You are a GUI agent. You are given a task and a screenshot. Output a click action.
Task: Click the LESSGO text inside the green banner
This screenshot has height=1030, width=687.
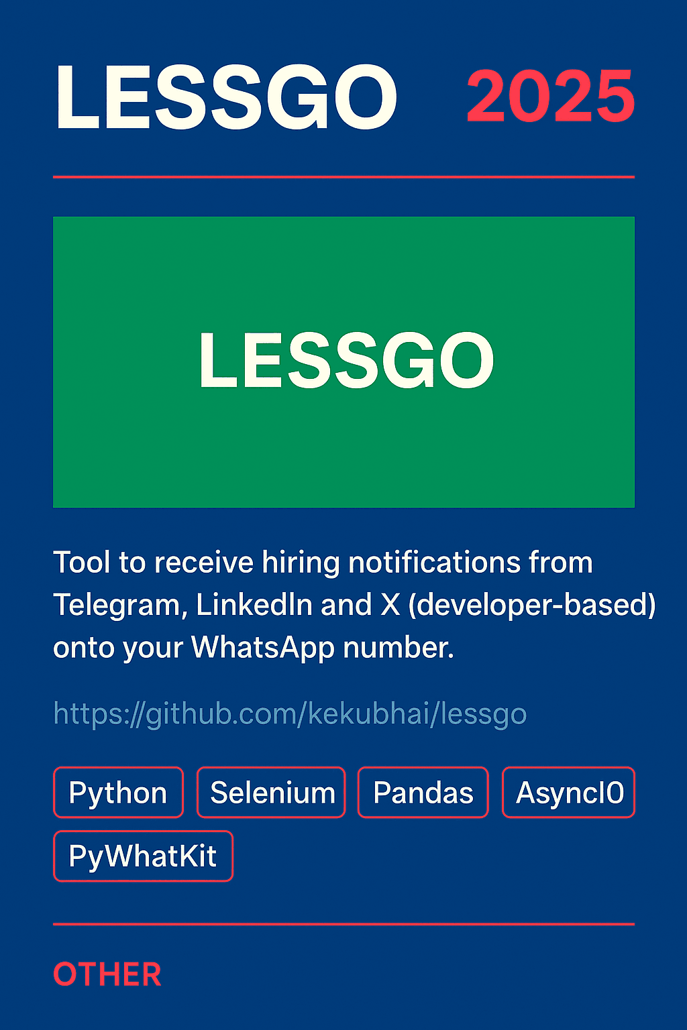click(346, 361)
